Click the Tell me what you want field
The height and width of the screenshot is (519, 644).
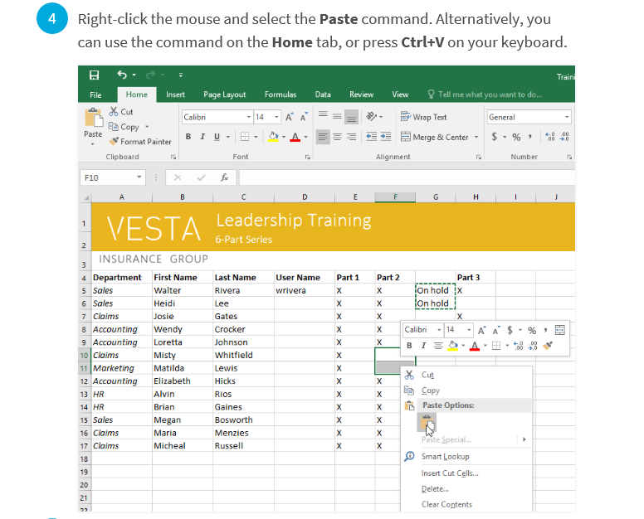(x=485, y=95)
